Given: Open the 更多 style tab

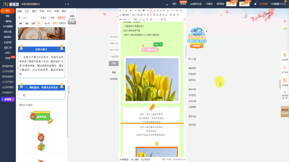Looking at the screenshot, I should point(64,11).
